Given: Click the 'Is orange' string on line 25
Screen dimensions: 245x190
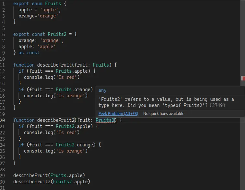Looking at the screenshot, I should pyautogui.click(x=70, y=151).
